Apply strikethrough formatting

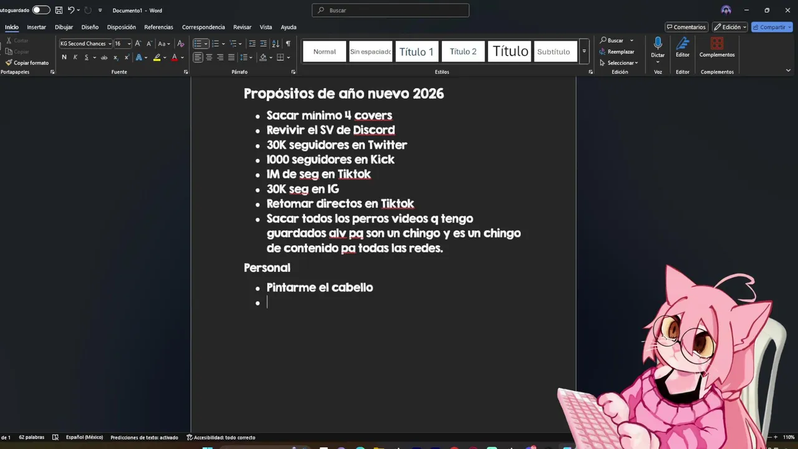pyautogui.click(x=104, y=57)
